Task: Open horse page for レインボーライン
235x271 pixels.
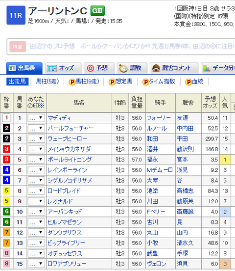Action: (67, 170)
